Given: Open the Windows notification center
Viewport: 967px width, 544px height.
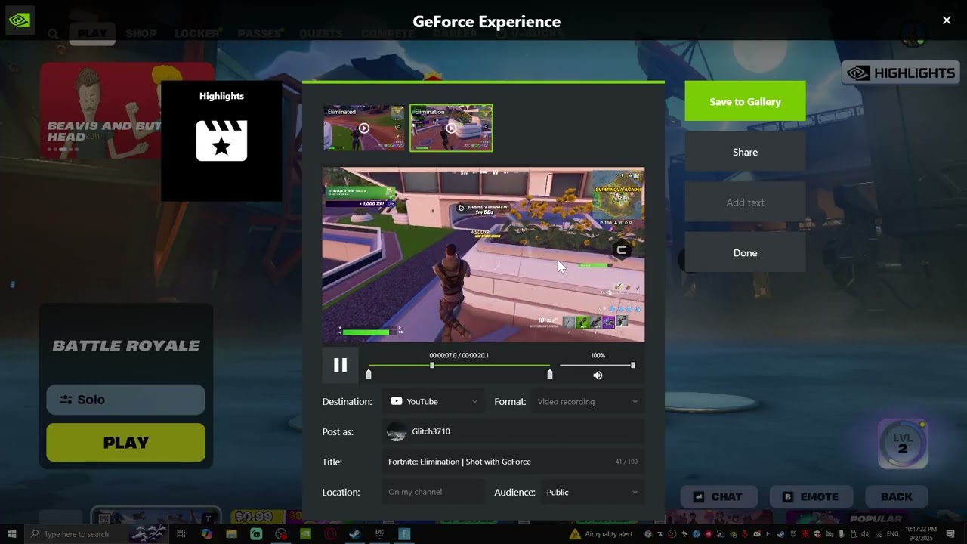Looking at the screenshot, I should coord(950,534).
